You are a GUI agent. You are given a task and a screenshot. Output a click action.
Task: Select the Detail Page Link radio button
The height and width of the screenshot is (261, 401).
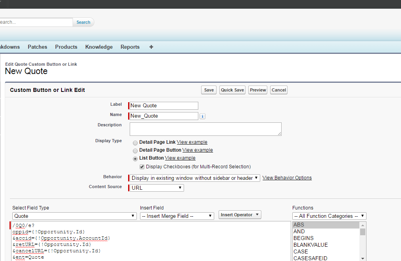click(136, 143)
